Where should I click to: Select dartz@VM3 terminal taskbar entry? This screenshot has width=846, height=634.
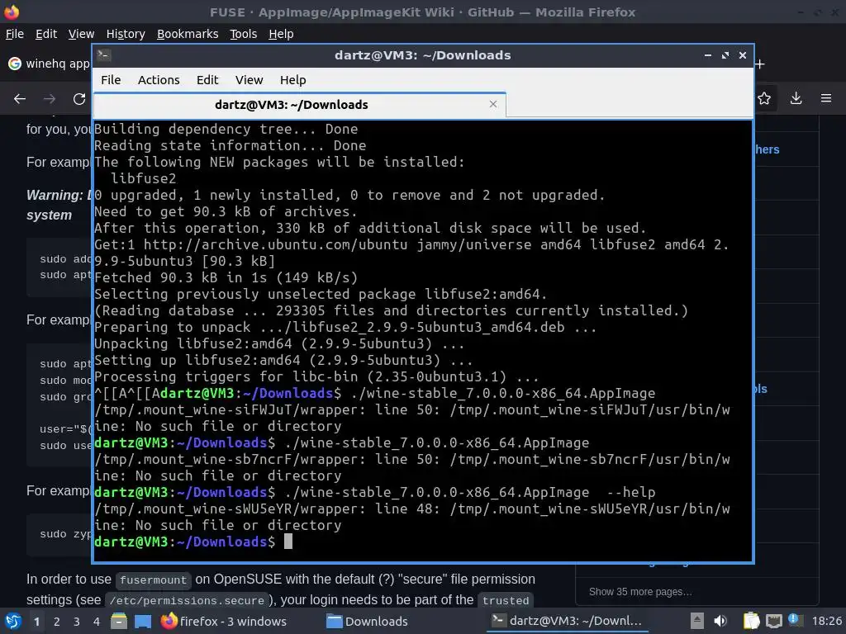pos(567,621)
